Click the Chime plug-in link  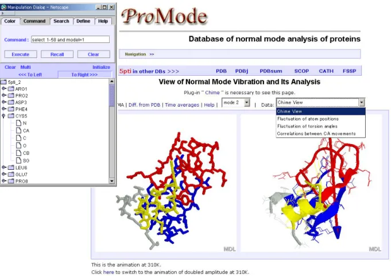click(x=212, y=92)
